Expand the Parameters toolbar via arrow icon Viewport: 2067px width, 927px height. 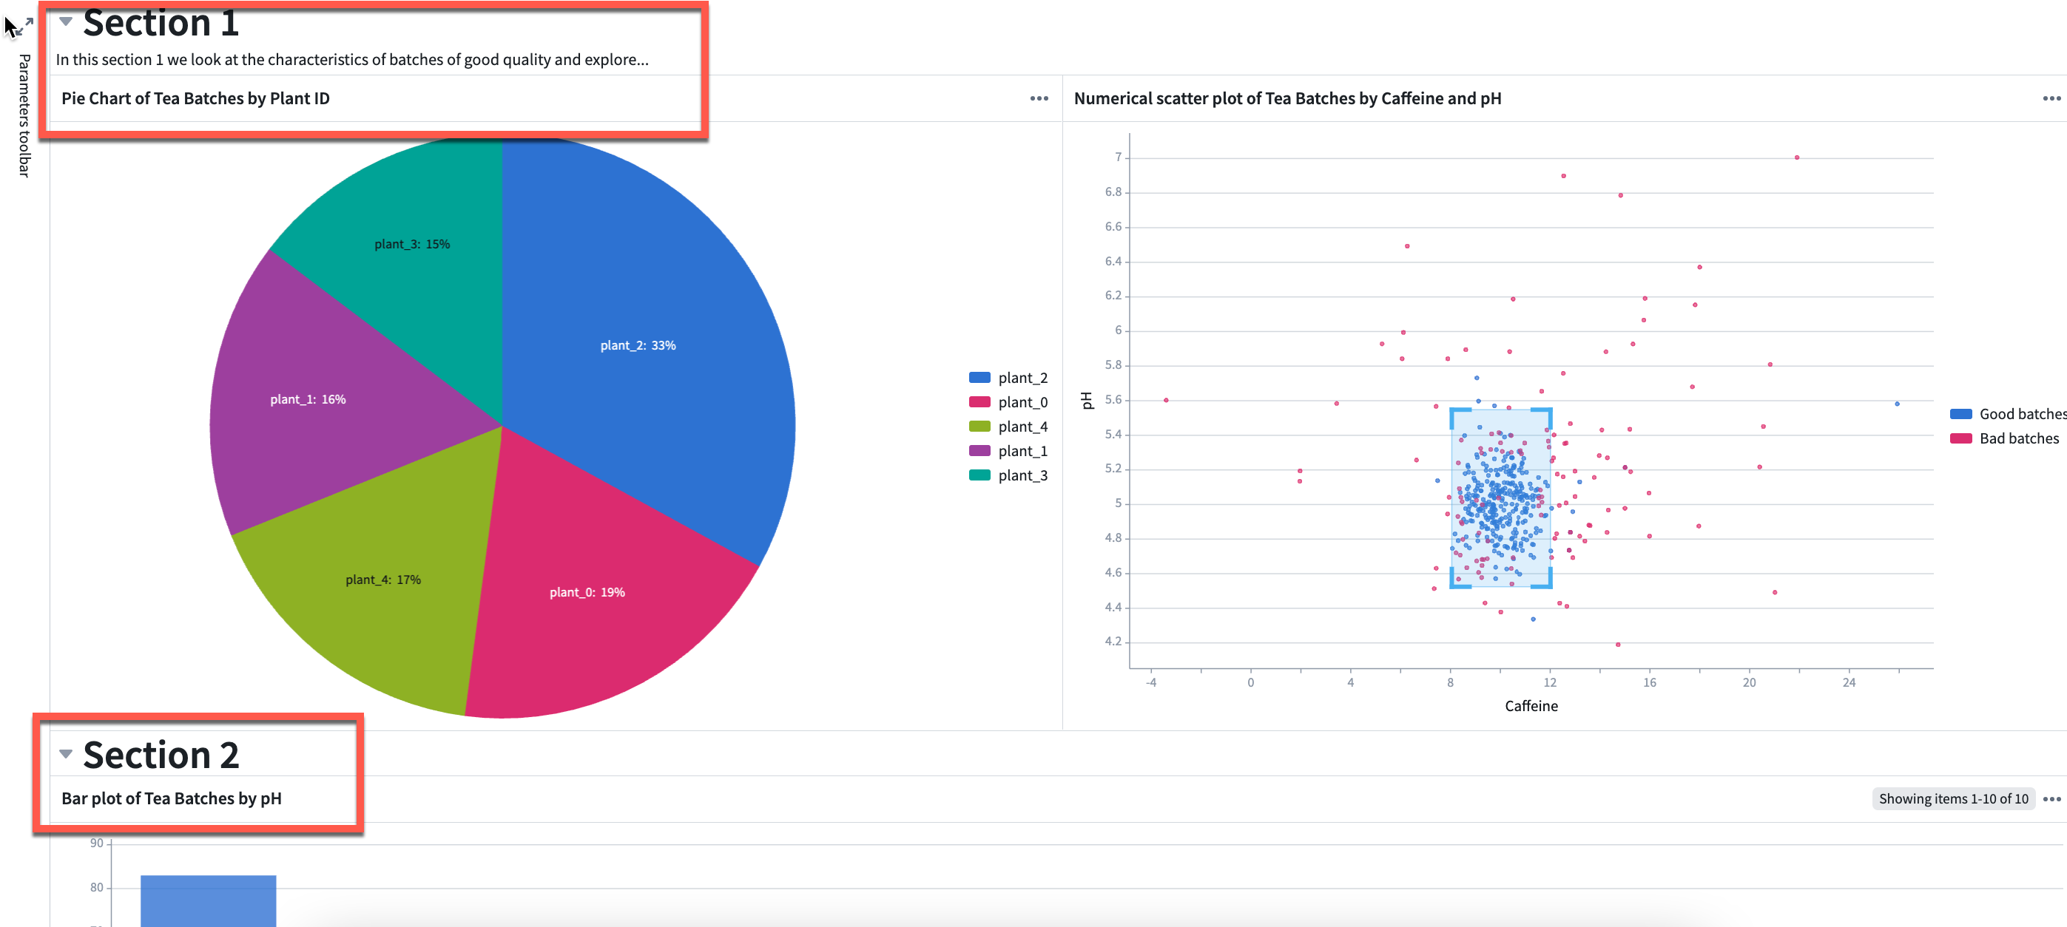pyautogui.click(x=26, y=27)
